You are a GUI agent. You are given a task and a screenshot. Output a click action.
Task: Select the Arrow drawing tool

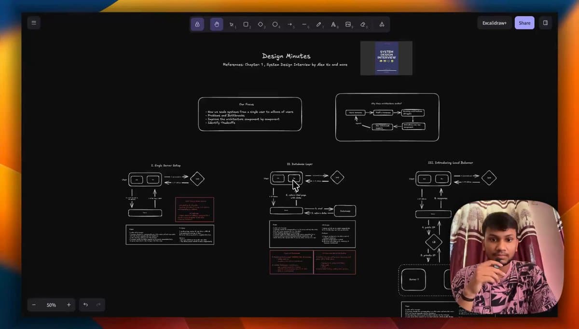[290, 24]
